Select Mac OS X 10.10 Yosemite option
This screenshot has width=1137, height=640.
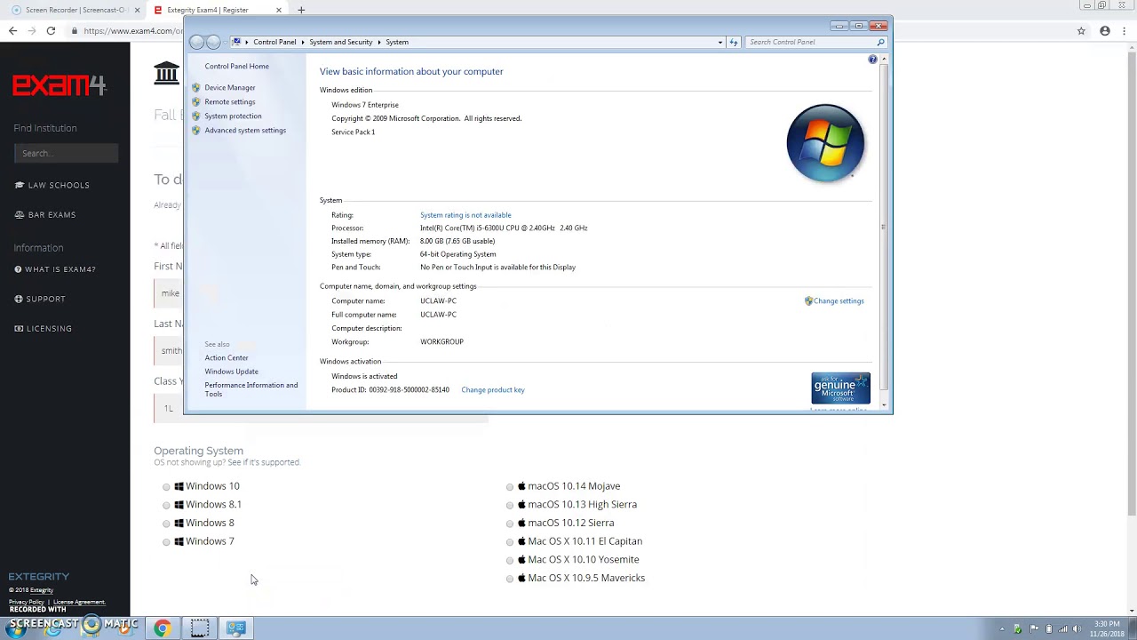(510, 560)
